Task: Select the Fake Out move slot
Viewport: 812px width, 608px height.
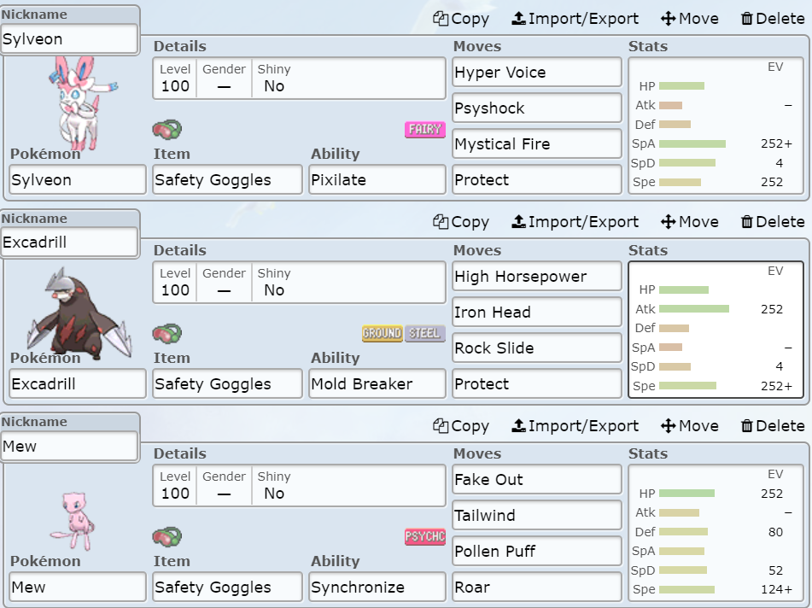Action: (537, 479)
